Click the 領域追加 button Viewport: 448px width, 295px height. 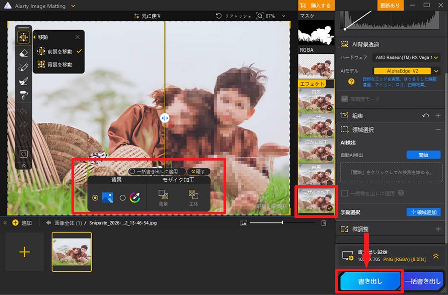423,212
